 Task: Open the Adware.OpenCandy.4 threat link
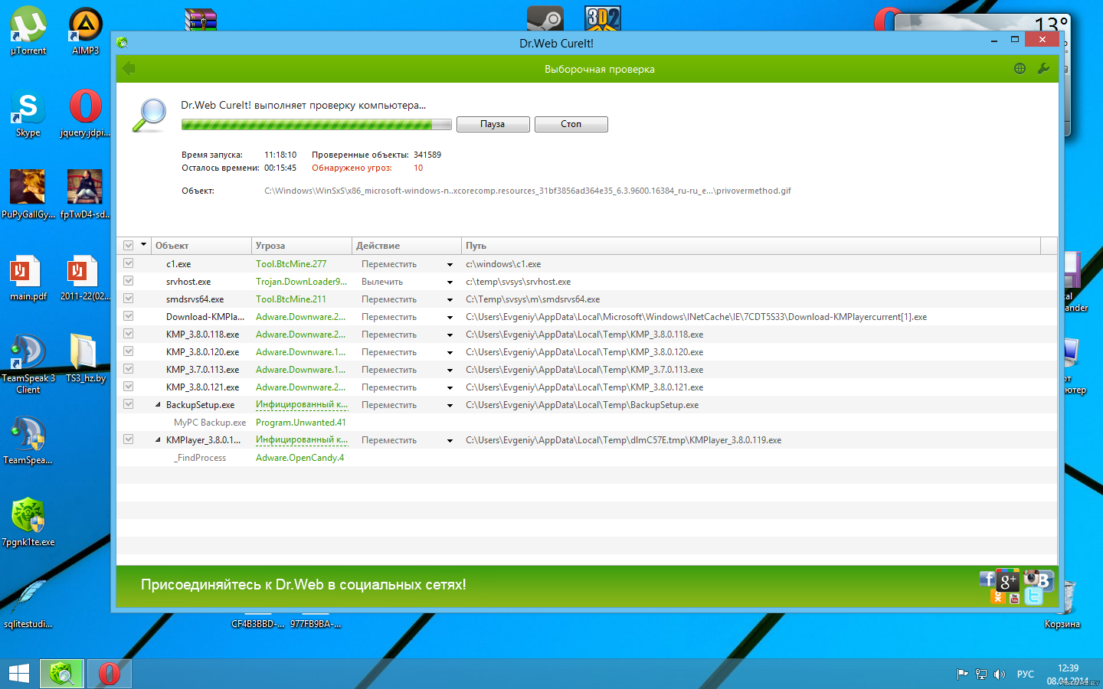pyautogui.click(x=299, y=458)
